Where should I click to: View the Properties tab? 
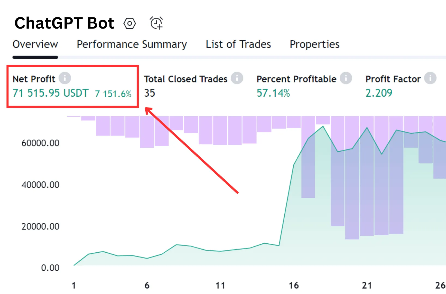(314, 44)
